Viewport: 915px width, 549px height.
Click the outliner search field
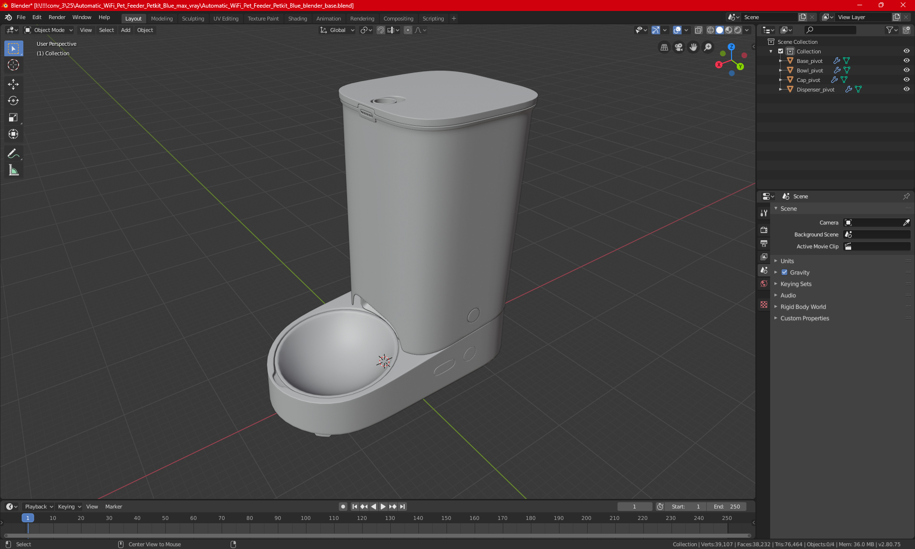[x=830, y=30]
